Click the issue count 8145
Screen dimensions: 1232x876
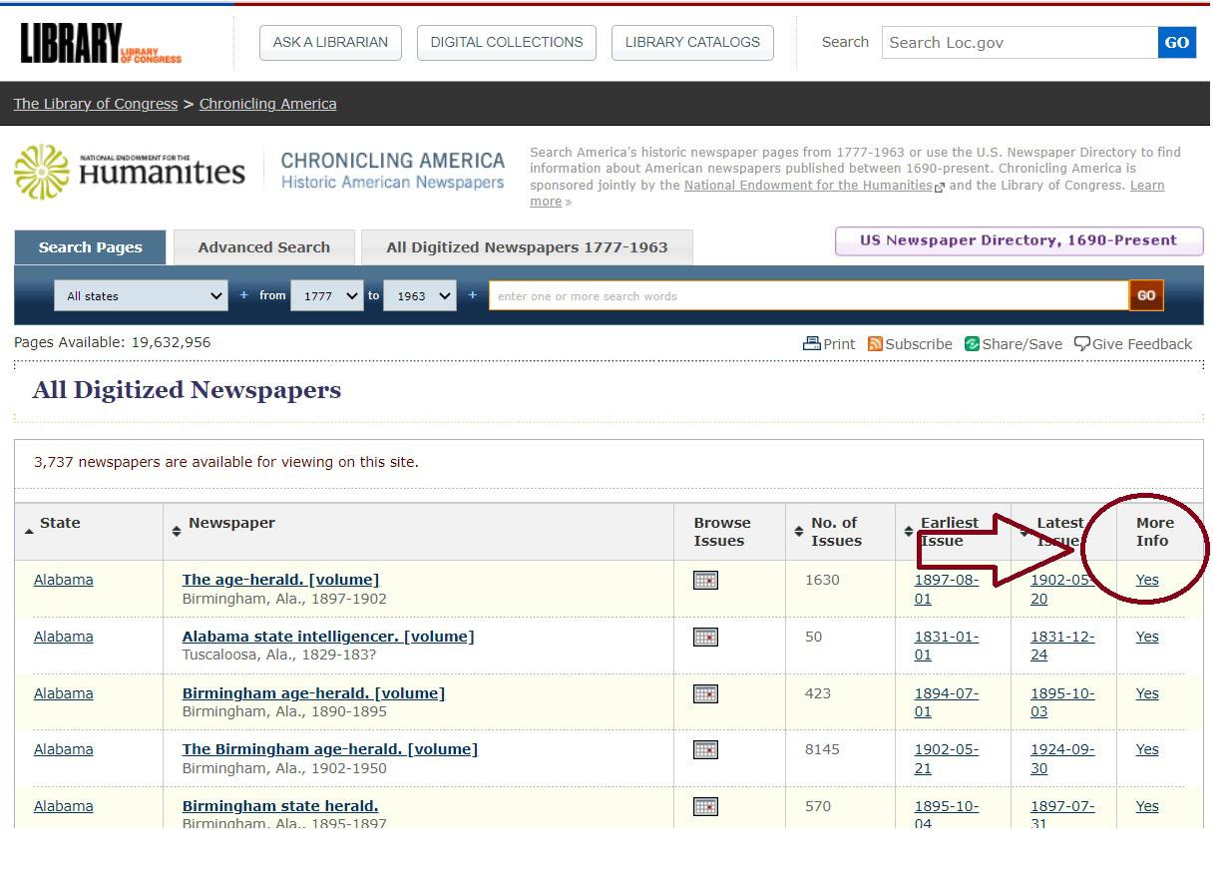click(x=823, y=749)
